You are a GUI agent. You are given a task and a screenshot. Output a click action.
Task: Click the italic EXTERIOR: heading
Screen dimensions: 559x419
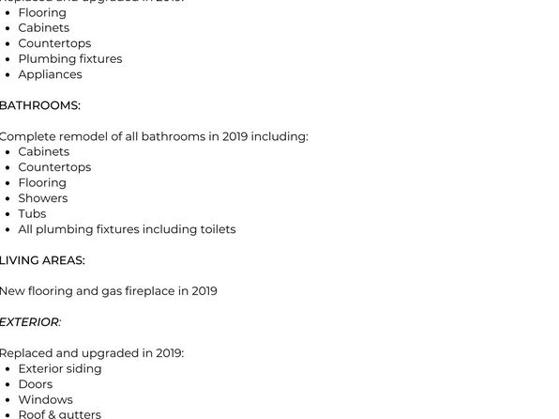pos(30,322)
